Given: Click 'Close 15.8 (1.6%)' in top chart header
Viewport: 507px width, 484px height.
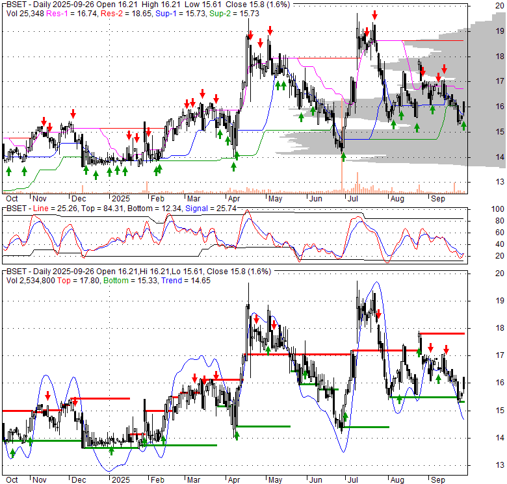Looking at the screenshot, I should click(x=257, y=5).
